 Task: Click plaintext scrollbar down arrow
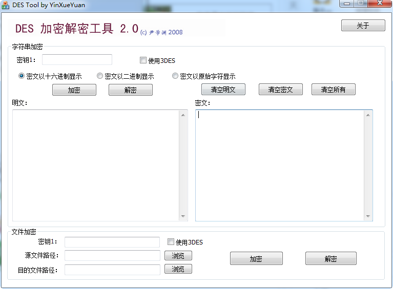183,216
